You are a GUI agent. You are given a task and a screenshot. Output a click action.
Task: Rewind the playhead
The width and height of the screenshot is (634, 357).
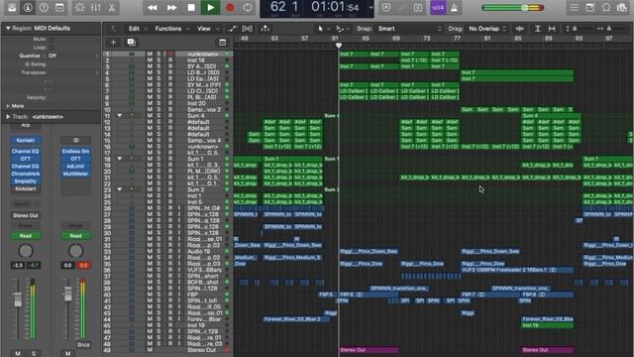tap(153, 8)
